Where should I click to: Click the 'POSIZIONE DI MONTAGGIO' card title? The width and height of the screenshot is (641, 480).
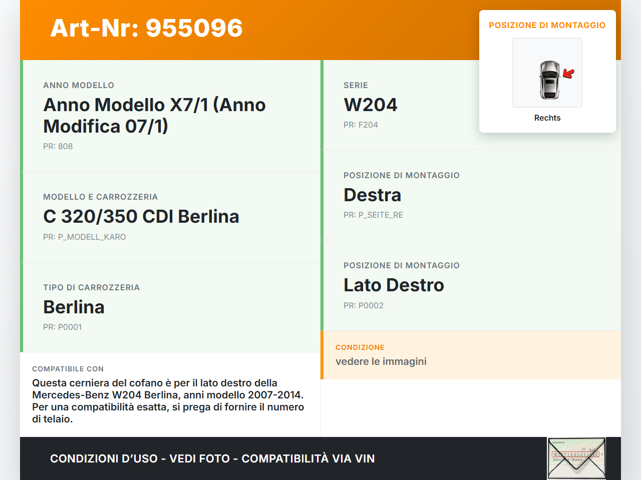tap(547, 25)
